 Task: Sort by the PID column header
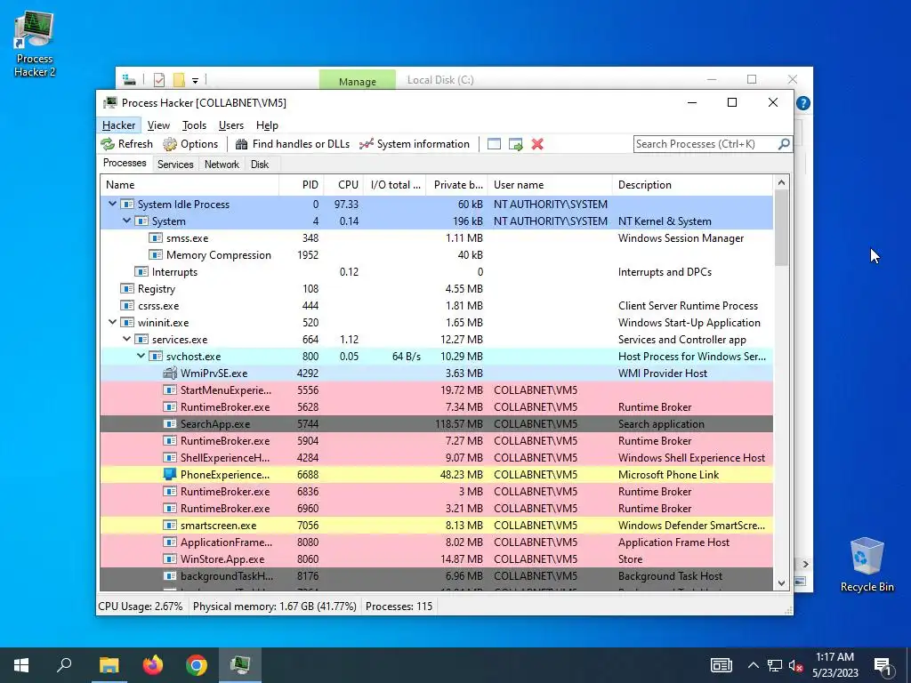tap(301, 185)
